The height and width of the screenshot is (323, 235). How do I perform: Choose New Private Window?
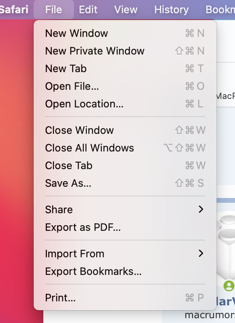click(125, 51)
